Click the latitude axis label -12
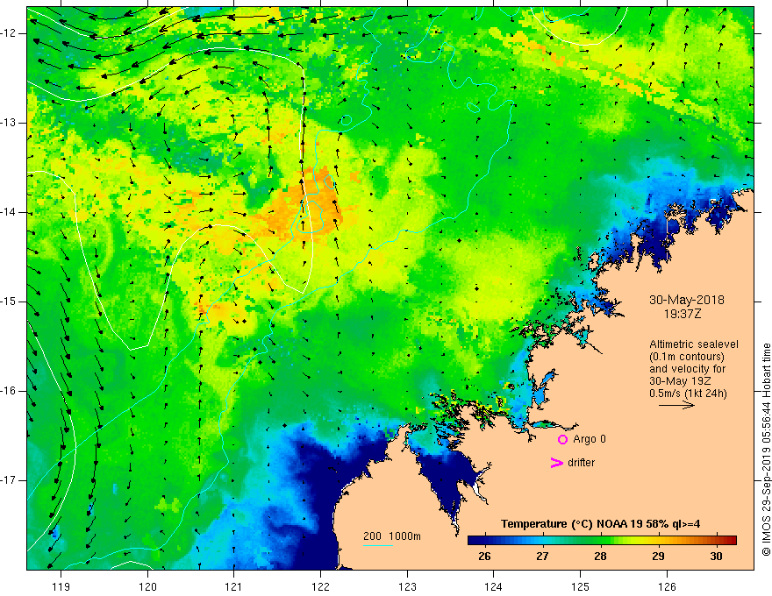 click(8, 33)
